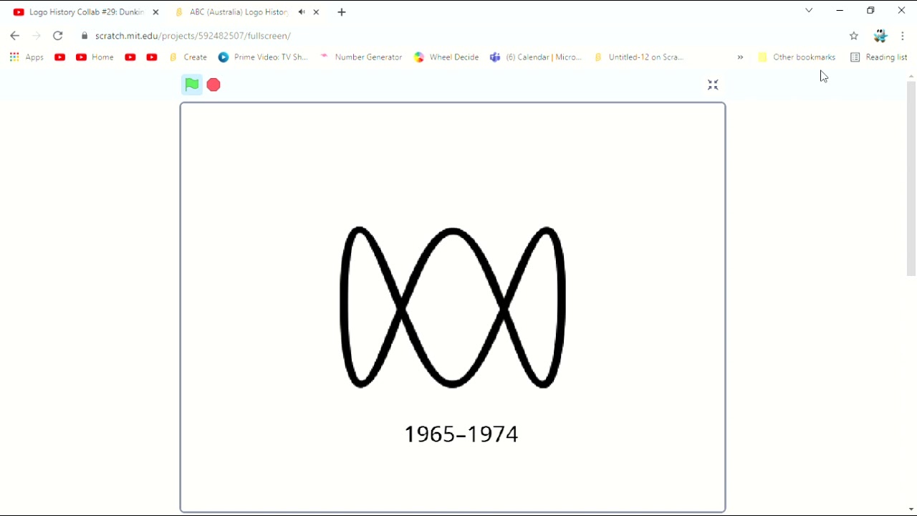Screen dimensions: 917x516
Task: Click the 1965–1974 year caption
Action: click(461, 434)
